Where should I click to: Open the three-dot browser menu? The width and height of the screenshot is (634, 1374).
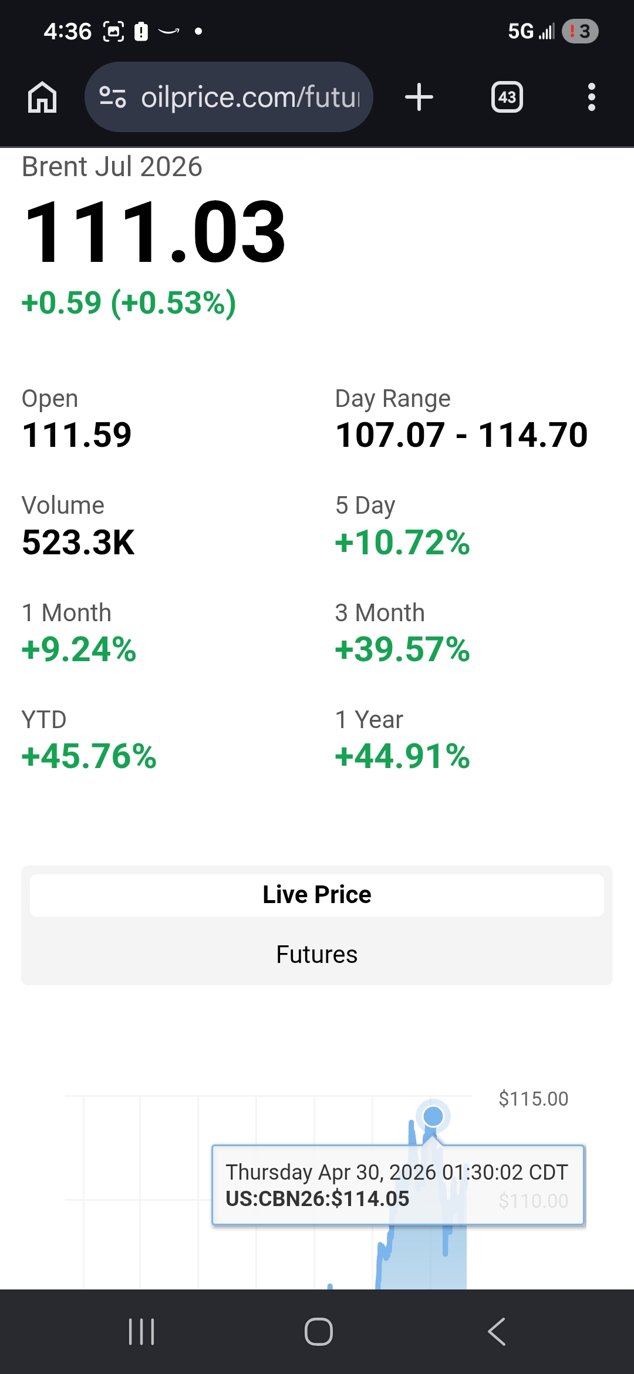591,97
